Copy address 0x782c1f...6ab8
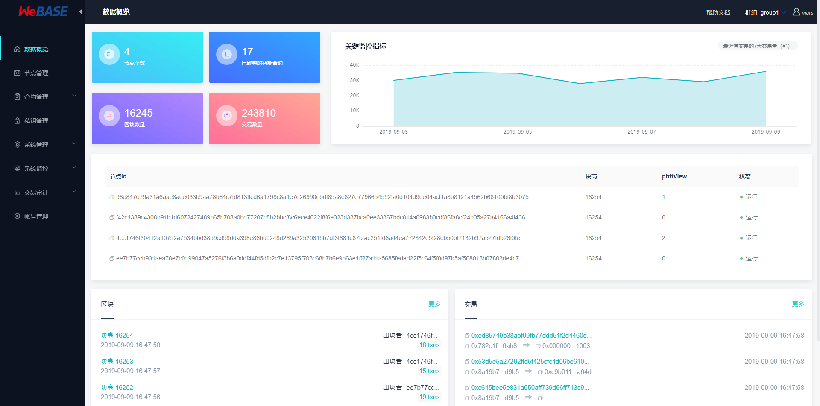The width and height of the screenshot is (820, 406). pyautogui.click(x=467, y=346)
